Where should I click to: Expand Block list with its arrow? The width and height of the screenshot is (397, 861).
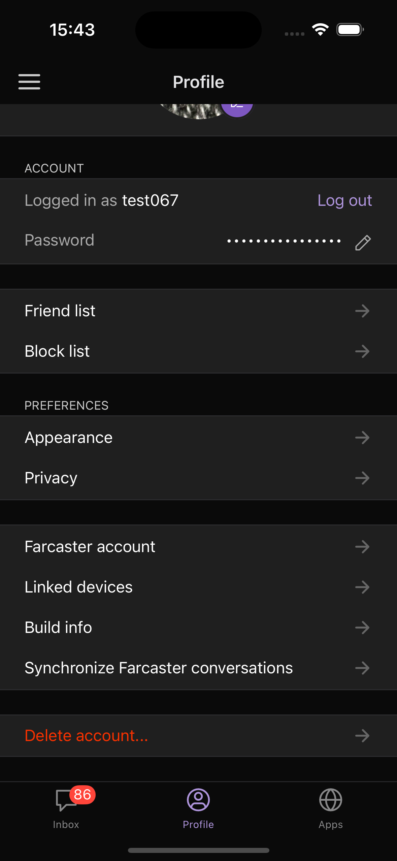click(362, 351)
